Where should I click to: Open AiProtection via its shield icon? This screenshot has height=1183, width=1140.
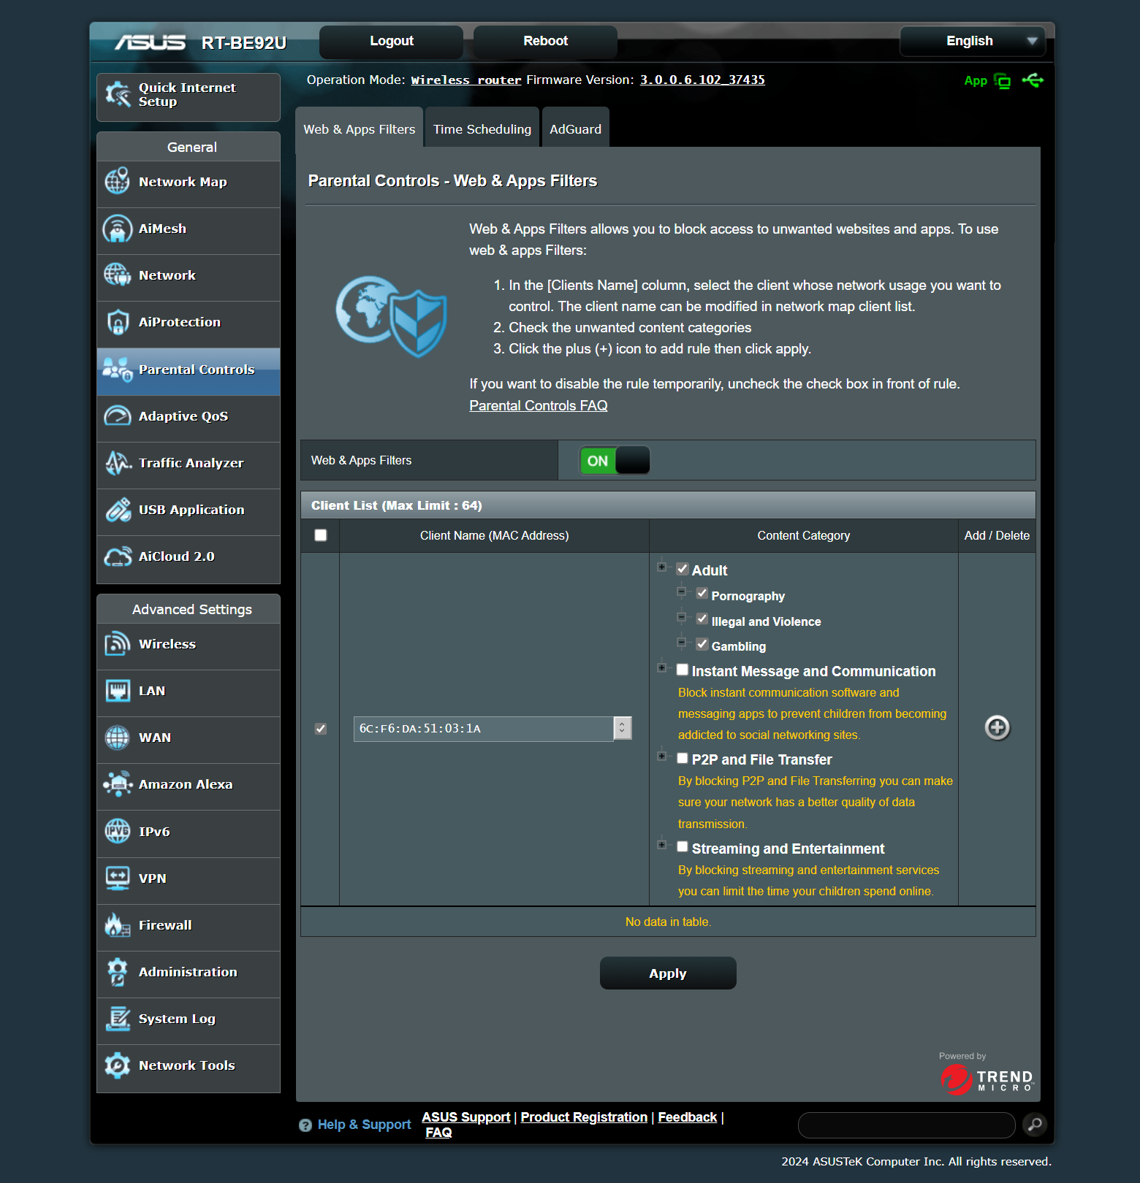(x=118, y=322)
